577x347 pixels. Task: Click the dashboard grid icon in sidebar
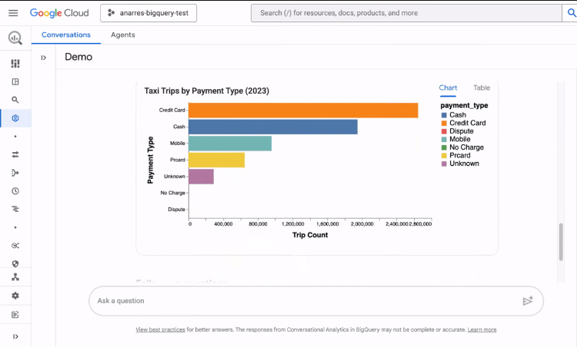coord(15,64)
